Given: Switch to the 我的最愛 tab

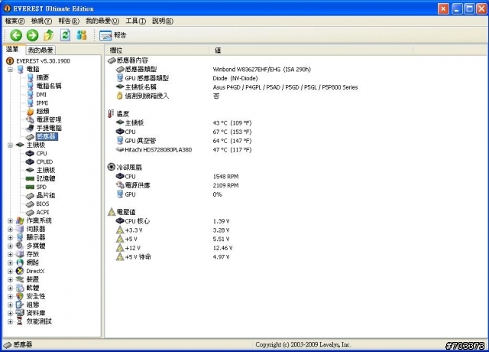Looking at the screenshot, I should coord(40,50).
